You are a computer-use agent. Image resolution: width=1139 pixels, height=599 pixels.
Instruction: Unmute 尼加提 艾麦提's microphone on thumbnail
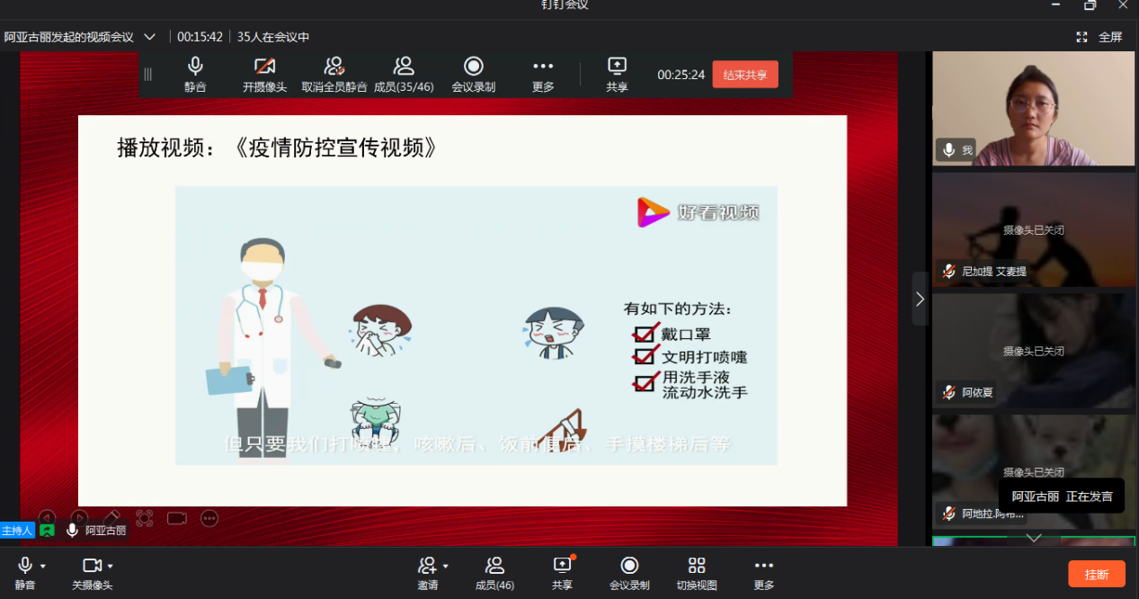point(948,271)
